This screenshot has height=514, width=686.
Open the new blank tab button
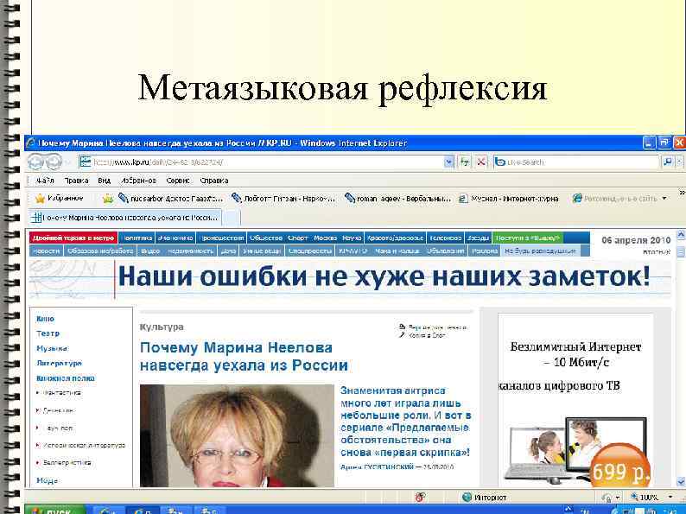click(232, 218)
